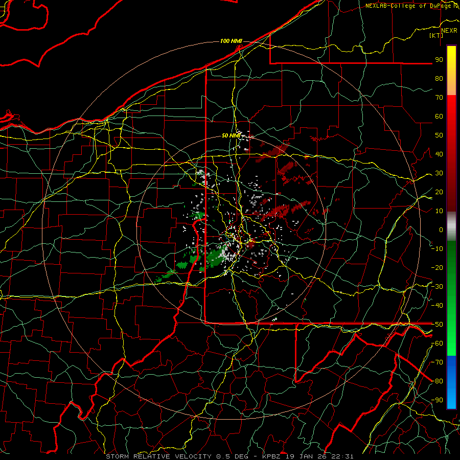Click the "-40" scale label
460x460 pixels.
437,306
